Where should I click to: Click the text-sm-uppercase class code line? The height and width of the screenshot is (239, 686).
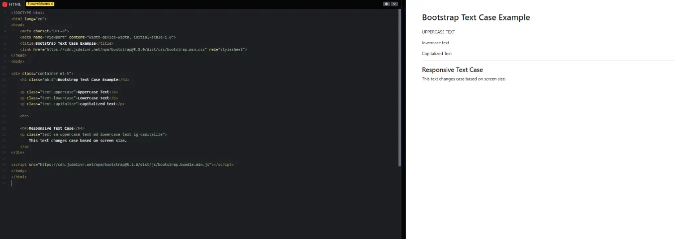pyautogui.click(x=94, y=134)
